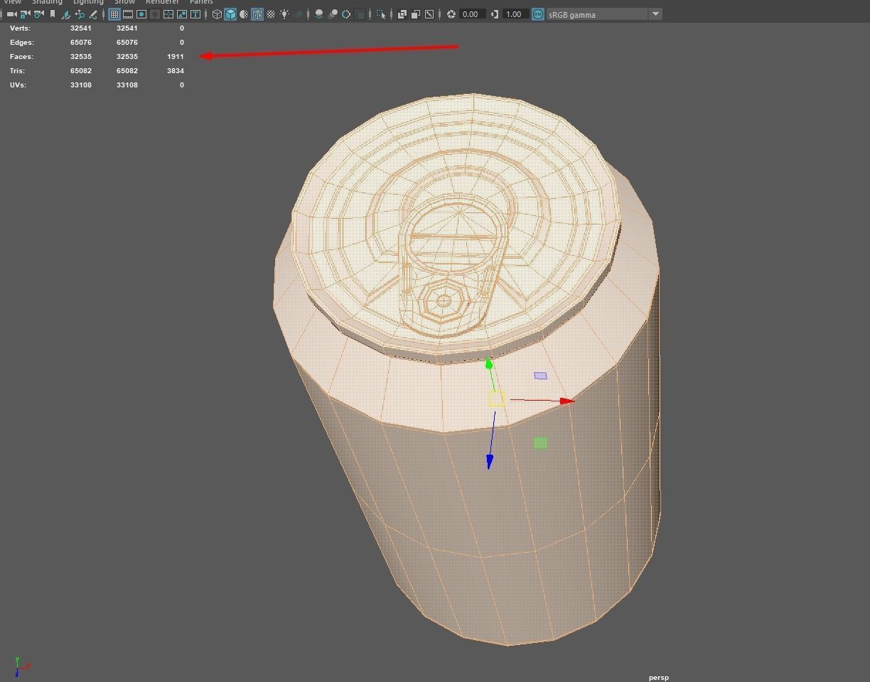Image resolution: width=870 pixels, height=682 pixels.
Task: Click the Isolate Select icon
Action: pyautogui.click(x=381, y=14)
